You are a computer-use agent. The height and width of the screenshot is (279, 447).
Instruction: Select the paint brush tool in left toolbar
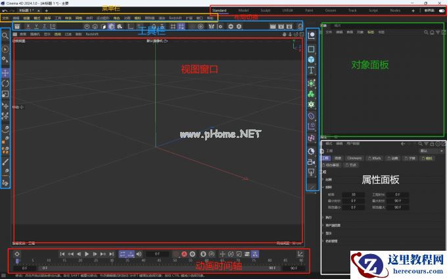5,162
